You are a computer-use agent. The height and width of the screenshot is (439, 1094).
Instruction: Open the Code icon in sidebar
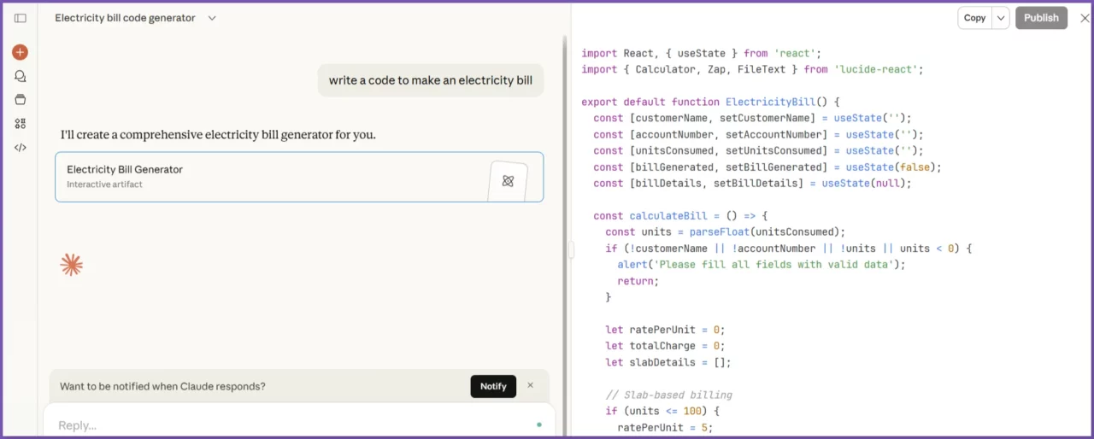point(21,147)
